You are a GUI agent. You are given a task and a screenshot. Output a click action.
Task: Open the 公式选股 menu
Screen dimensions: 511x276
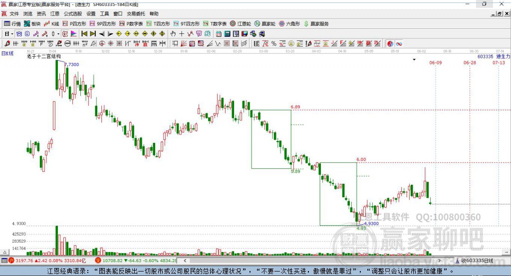point(73,13)
